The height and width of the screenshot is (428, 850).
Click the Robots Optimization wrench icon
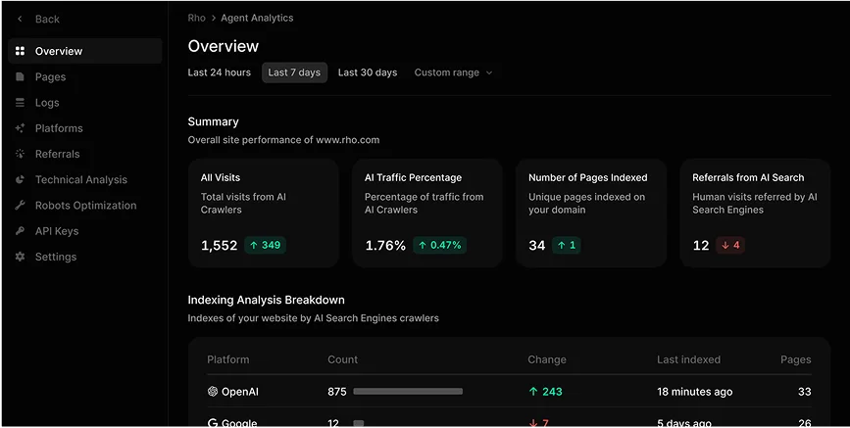coord(20,206)
